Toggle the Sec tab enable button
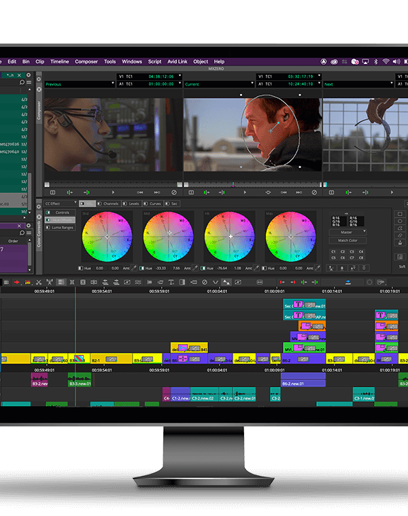The image size is (408, 516). tap(167, 204)
